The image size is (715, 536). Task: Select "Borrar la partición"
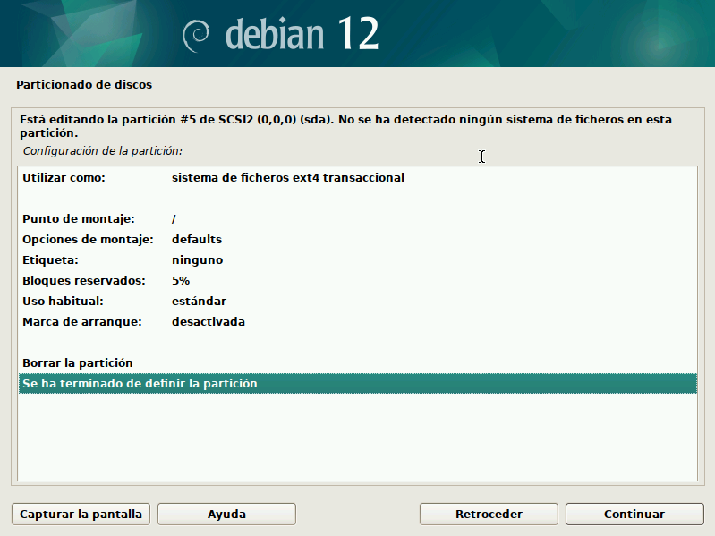tap(78, 362)
